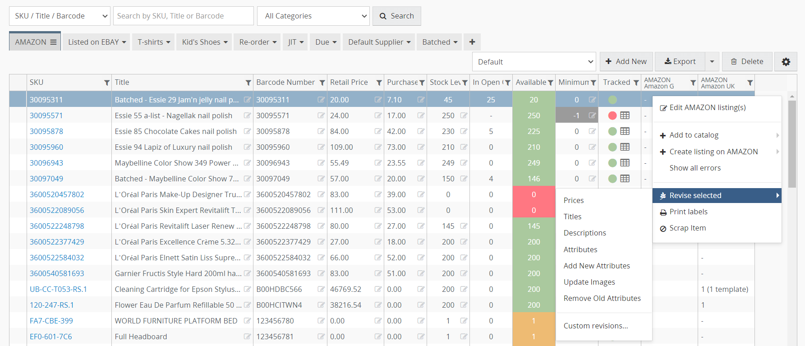This screenshot has width=805, height=346.
Task: Select Prices from revise submenu
Action: pos(574,200)
